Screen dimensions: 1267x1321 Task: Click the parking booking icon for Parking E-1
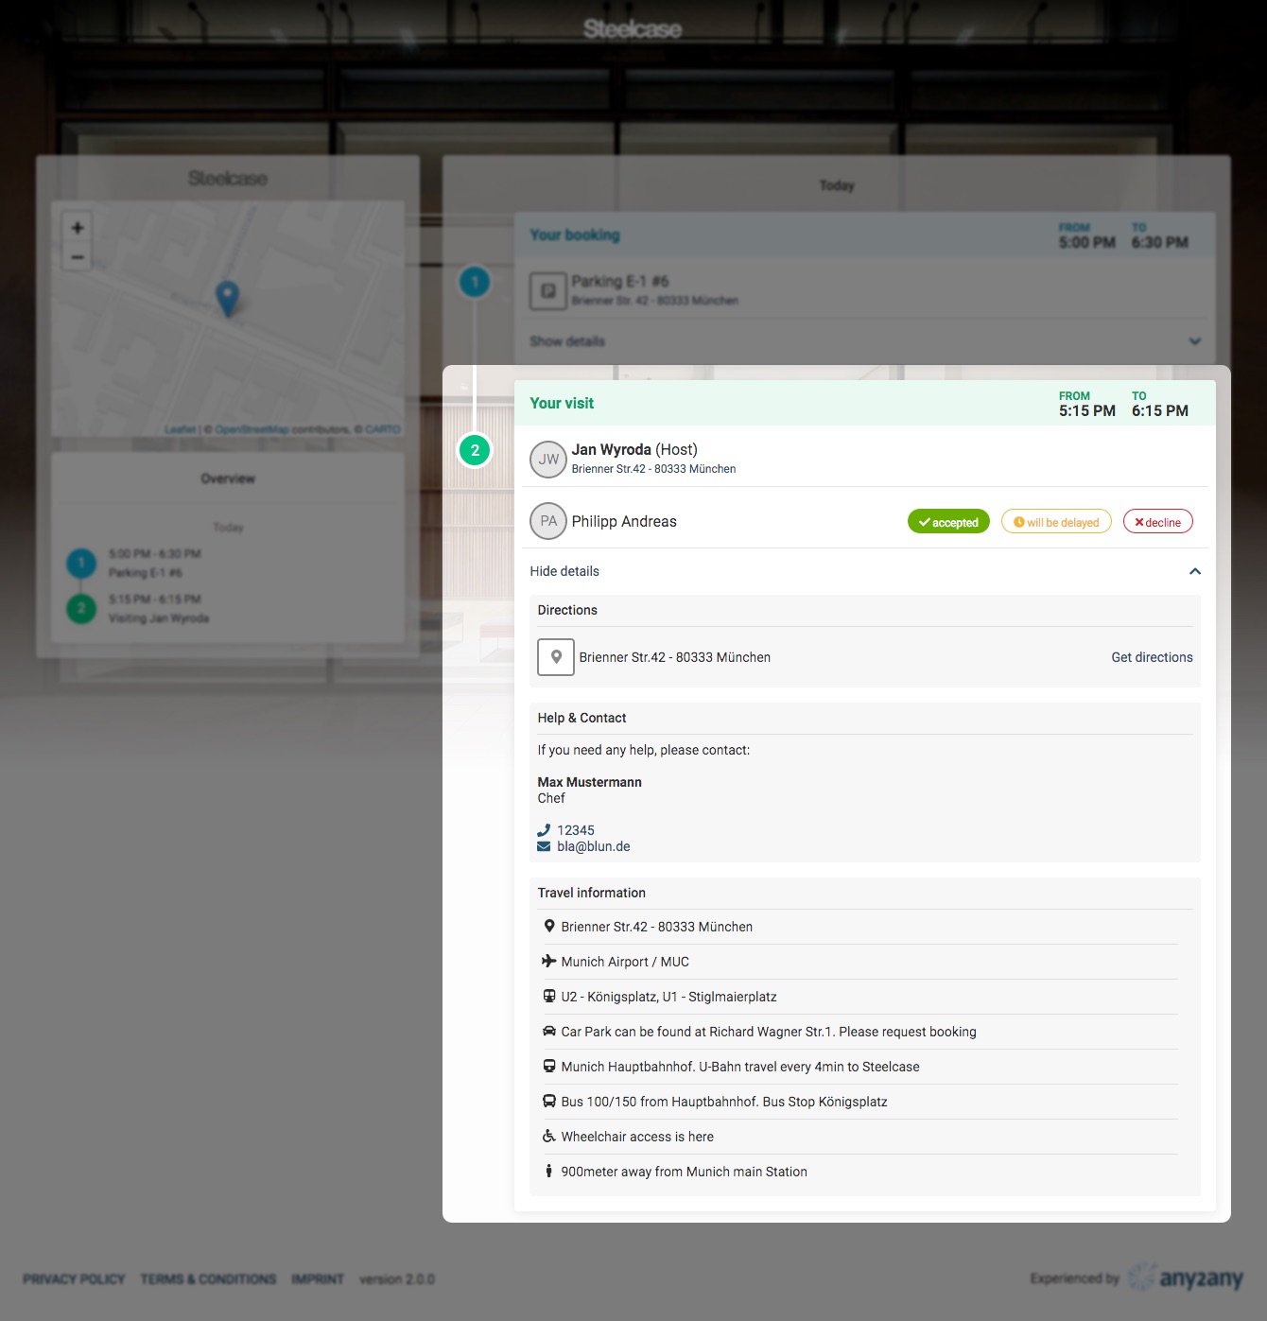(x=547, y=290)
